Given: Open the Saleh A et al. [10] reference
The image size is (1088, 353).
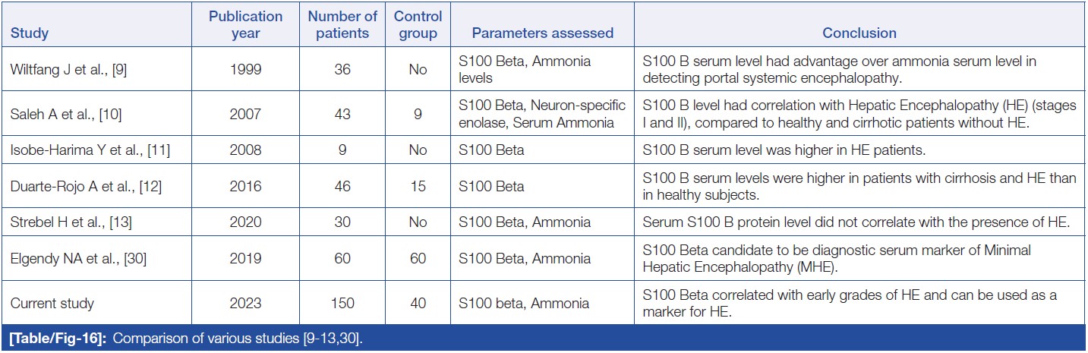Looking at the screenshot, I should [65, 115].
